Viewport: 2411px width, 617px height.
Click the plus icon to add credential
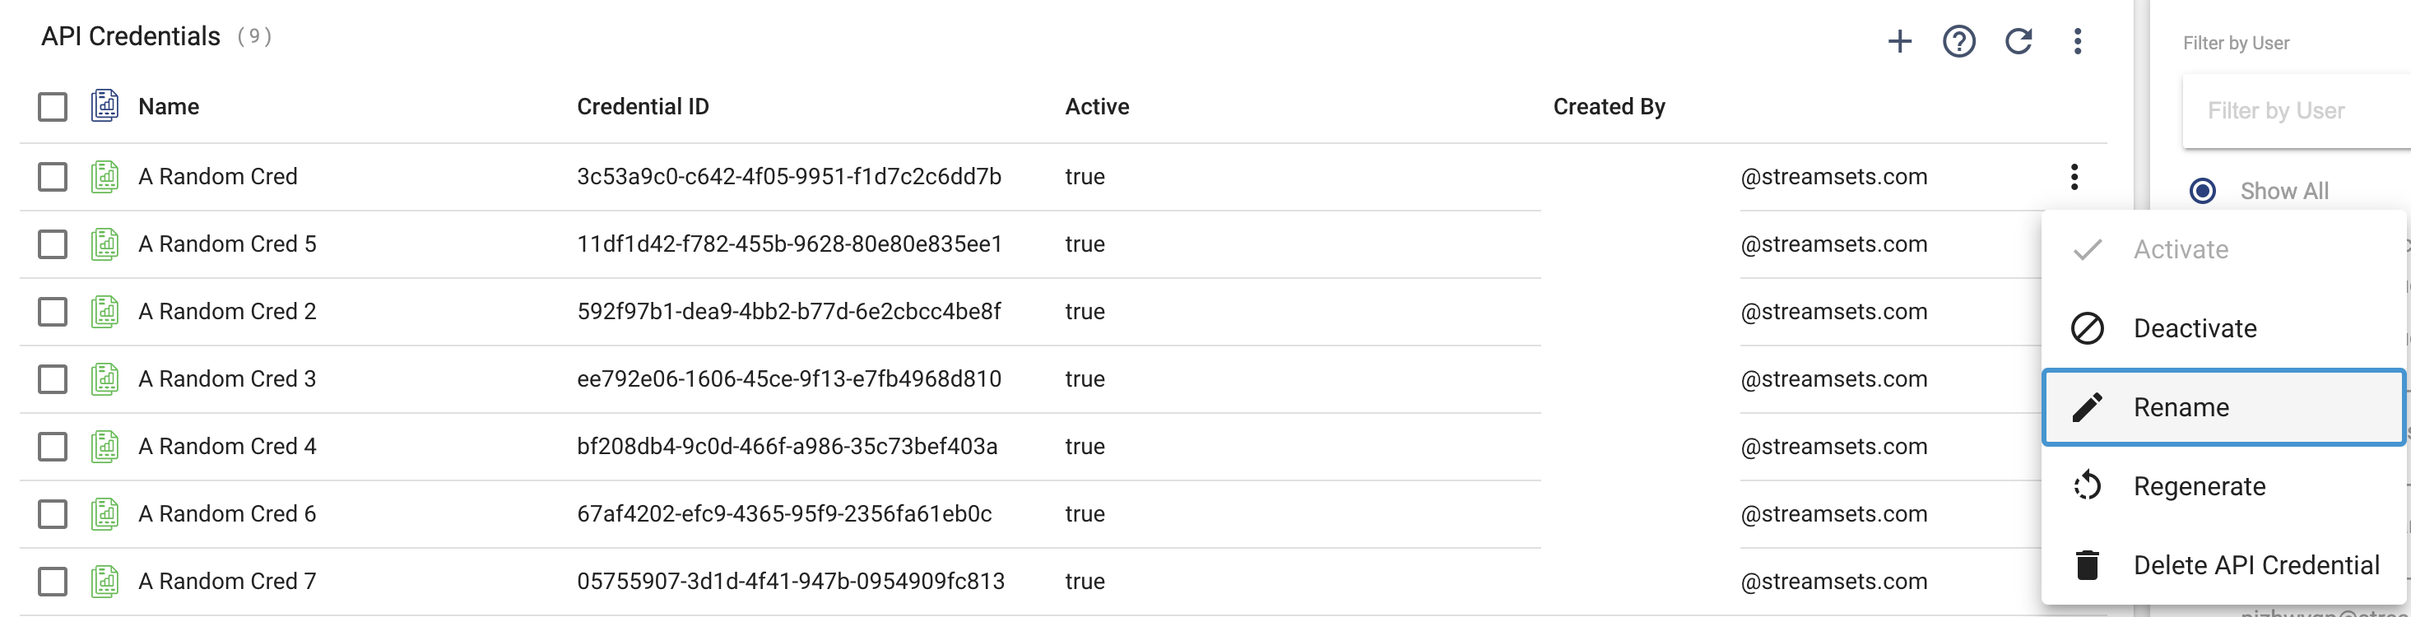1899,41
